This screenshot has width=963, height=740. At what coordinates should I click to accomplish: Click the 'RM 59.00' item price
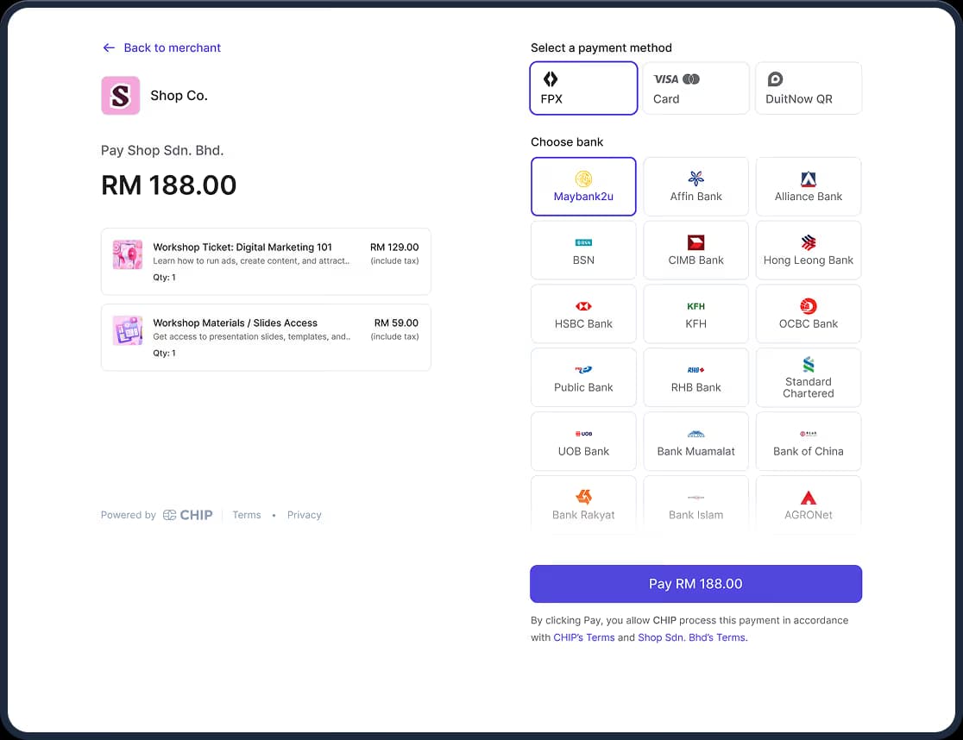pos(396,323)
